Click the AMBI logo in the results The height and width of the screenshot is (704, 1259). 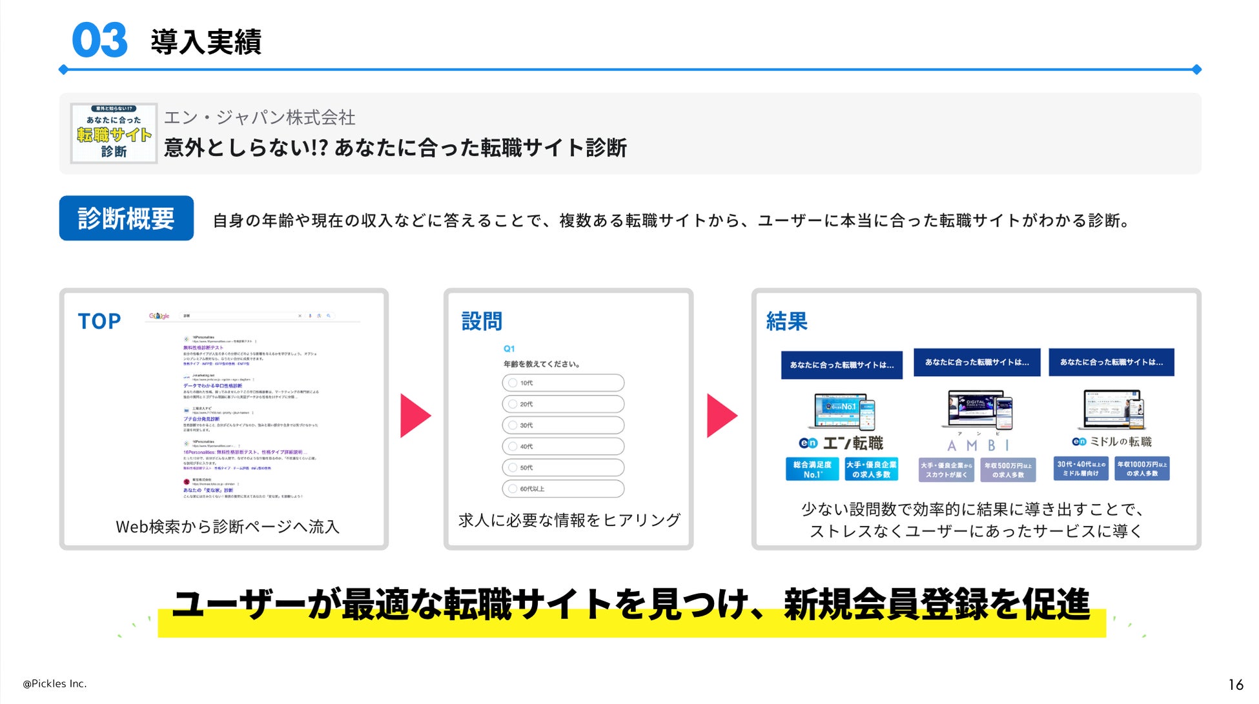point(978,445)
